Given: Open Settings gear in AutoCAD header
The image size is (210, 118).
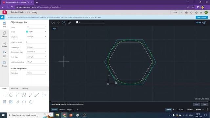Looking at the screenshot, I should coord(191,12).
